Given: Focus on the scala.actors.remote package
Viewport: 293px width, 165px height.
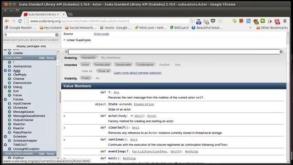Looking at the screenshot, I should [x=50, y=154].
